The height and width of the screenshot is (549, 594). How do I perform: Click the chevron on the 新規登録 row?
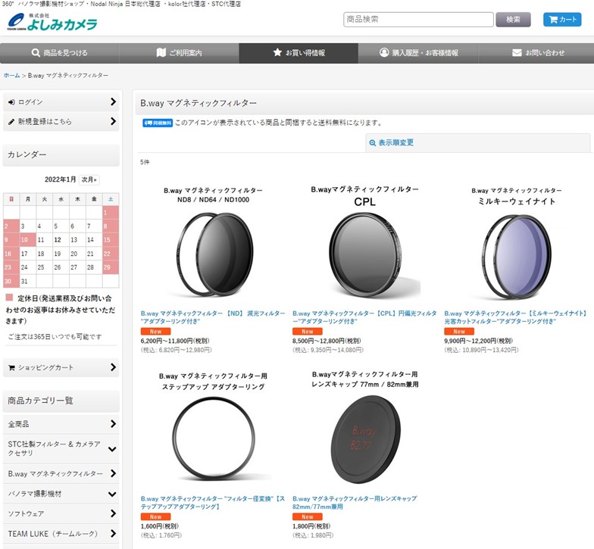coord(112,121)
